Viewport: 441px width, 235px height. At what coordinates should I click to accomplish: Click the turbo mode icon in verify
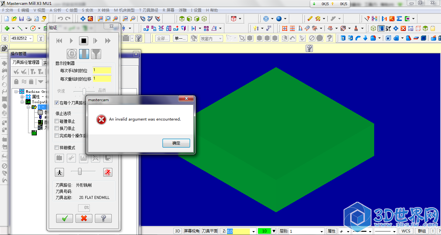click(72, 54)
